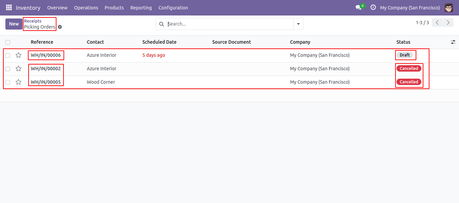The width and height of the screenshot is (459, 203).
Task: Tick the checkbox for WH/IN/00002
Action: click(8, 69)
